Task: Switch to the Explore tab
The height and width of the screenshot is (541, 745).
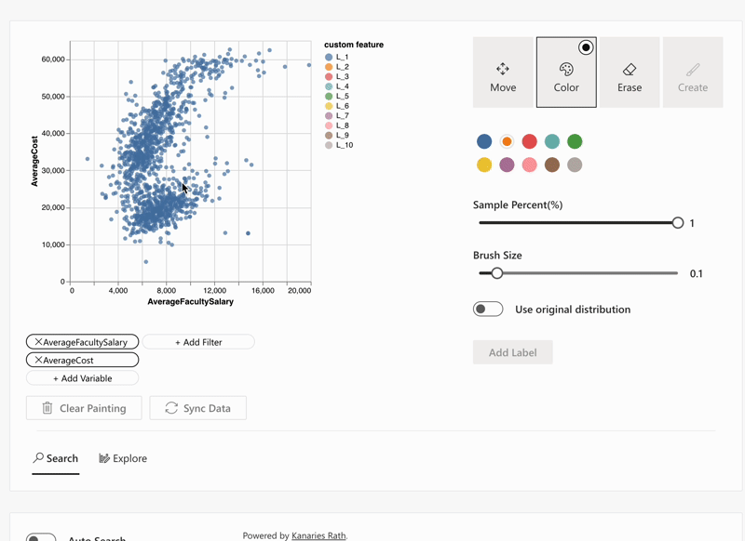Action: (123, 458)
